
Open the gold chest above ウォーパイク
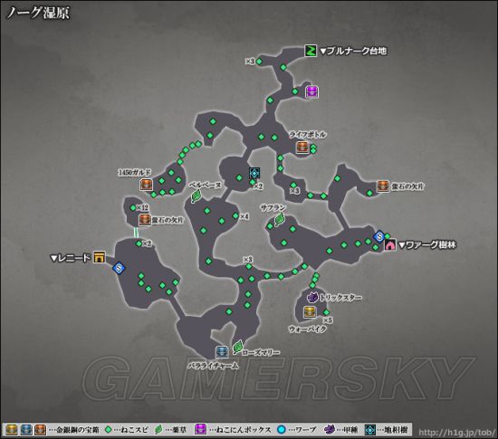pos(310,312)
